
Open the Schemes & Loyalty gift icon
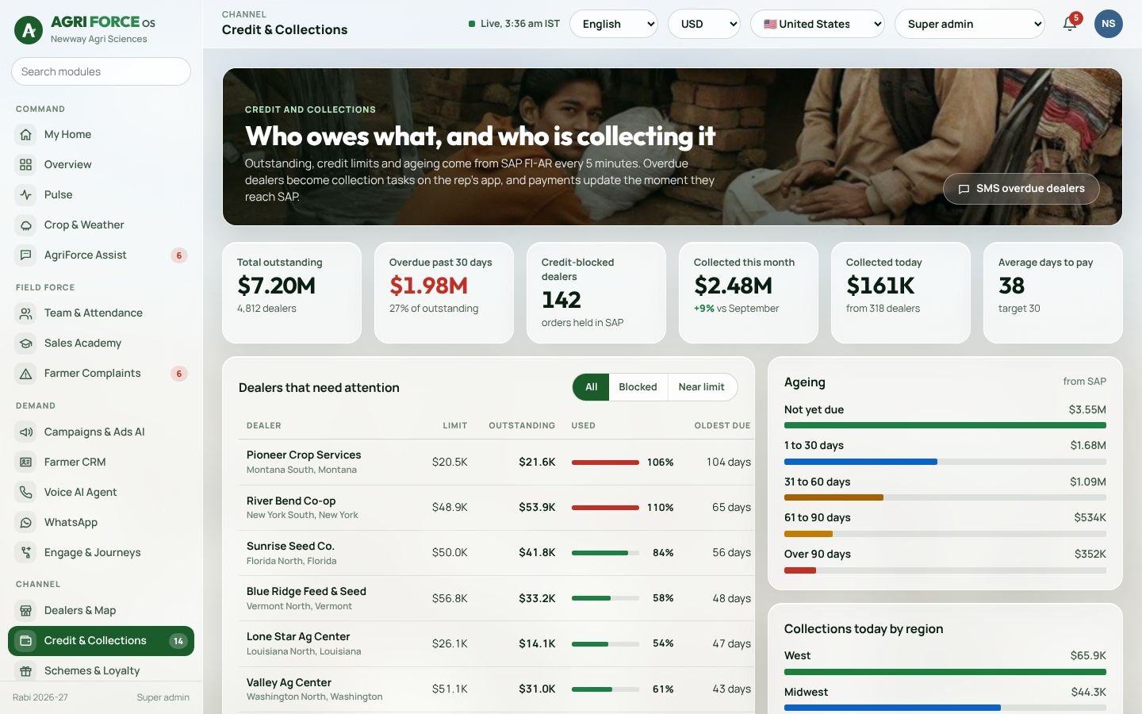click(26, 671)
